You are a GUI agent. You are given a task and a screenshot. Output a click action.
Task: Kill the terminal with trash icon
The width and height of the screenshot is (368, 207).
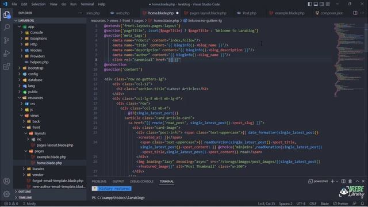350,181
